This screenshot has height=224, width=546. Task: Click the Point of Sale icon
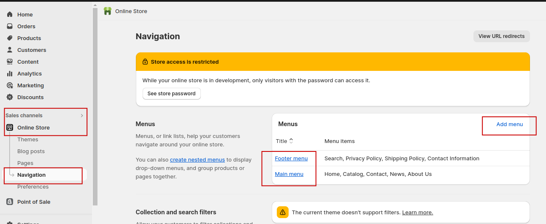(10, 202)
